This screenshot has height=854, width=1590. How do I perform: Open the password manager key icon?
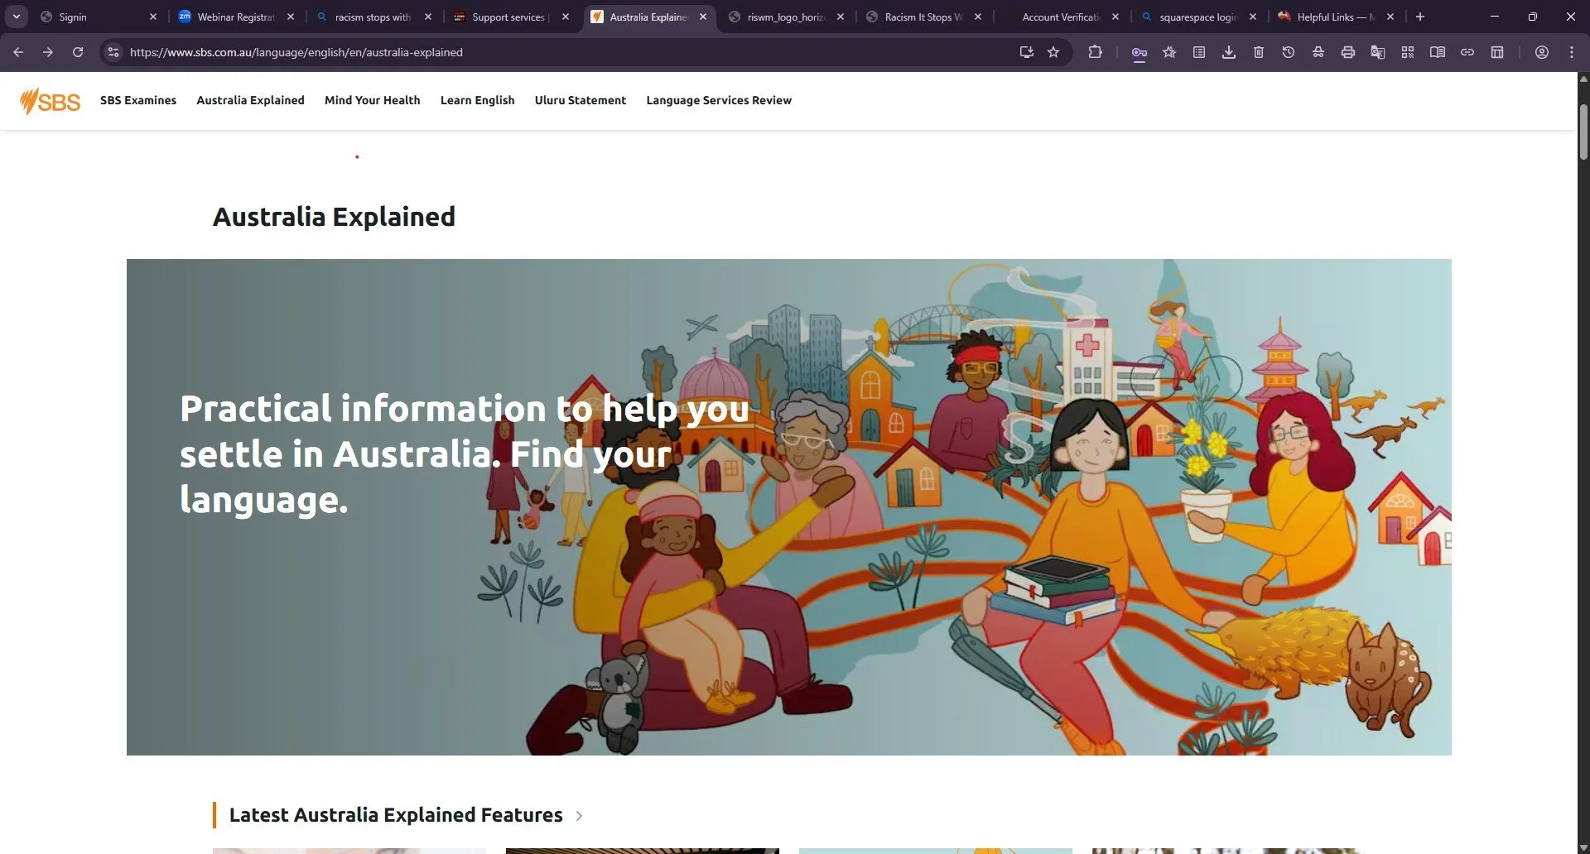pos(1139,52)
